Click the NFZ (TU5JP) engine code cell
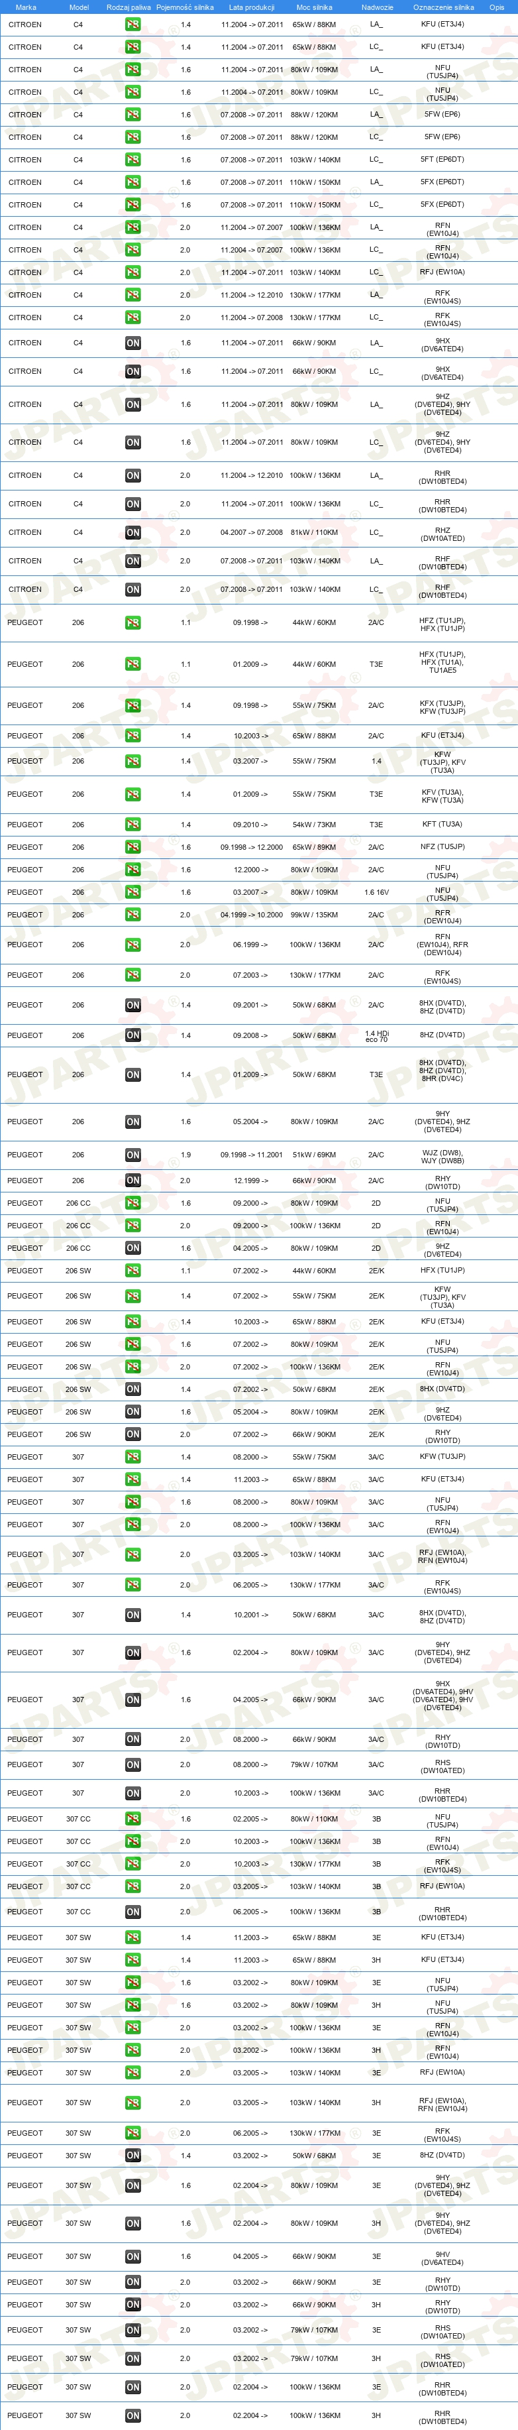 tap(442, 847)
